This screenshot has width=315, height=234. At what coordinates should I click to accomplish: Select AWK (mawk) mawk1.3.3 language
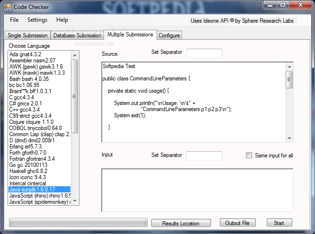[40, 73]
